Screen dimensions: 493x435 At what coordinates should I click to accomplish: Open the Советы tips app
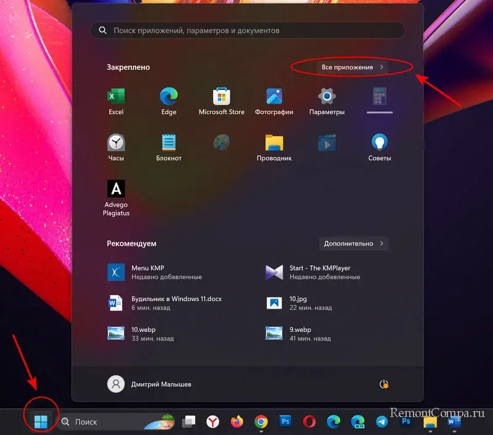380,147
